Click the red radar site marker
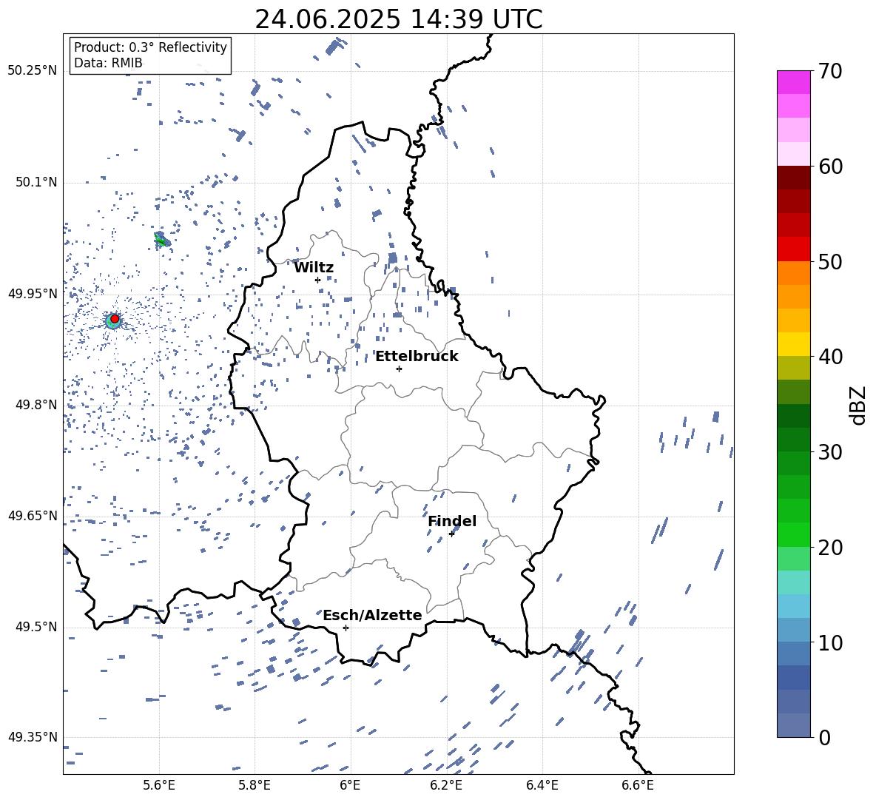Screen dimensions: 876x800 [115, 319]
